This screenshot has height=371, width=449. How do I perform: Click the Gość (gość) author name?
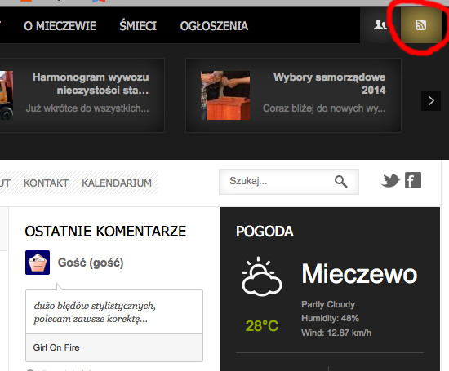91,263
